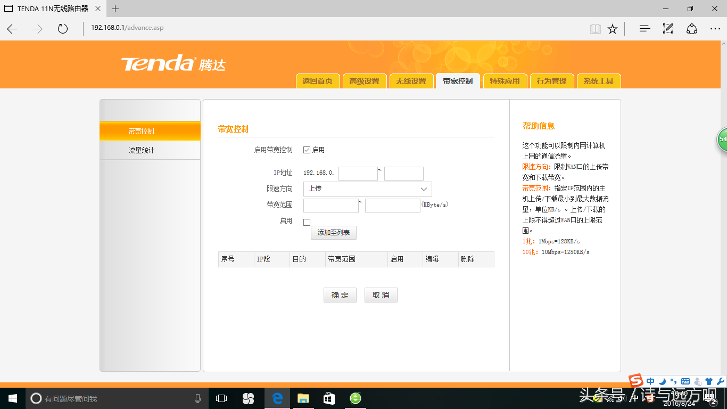Toggle punctuation icon on IME bar
Viewport: 727px width, 409px height.
(673, 381)
